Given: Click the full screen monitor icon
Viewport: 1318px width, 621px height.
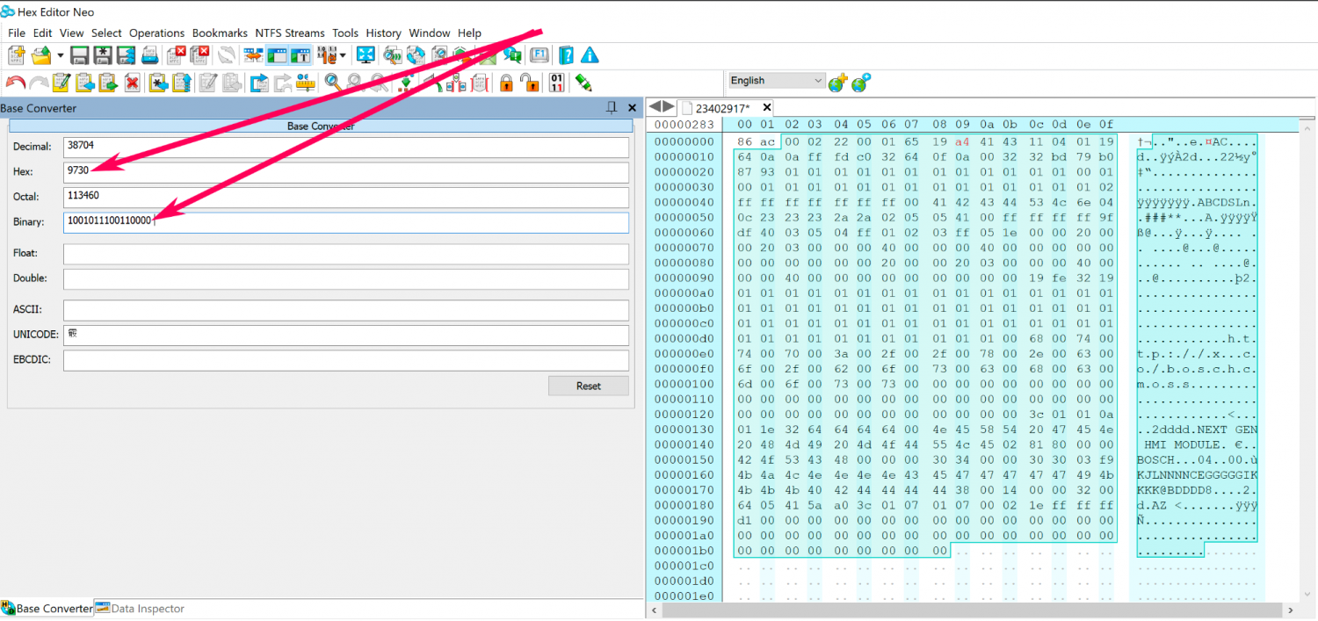Looking at the screenshot, I should 366,55.
